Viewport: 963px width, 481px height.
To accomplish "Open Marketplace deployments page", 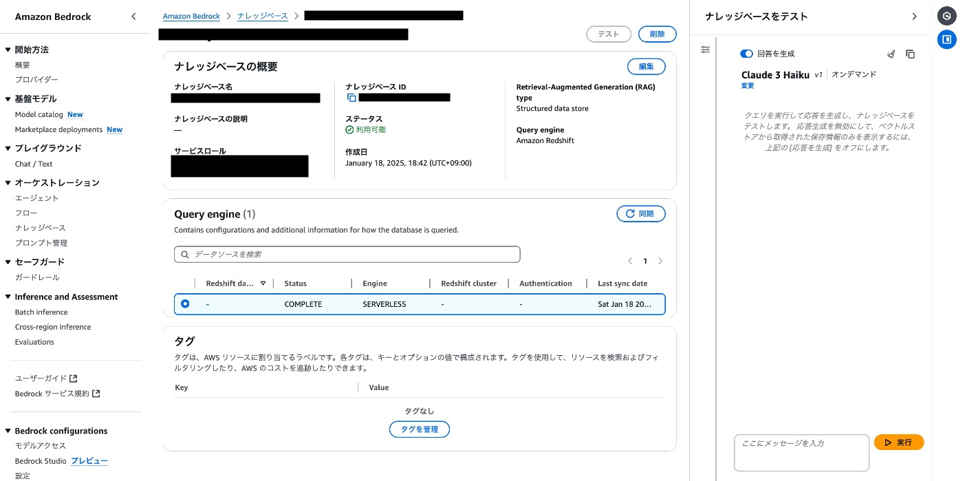I will point(59,129).
